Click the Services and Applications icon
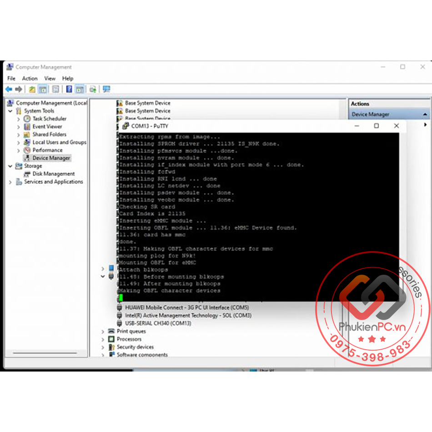The image size is (432, 432). [19, 182]
